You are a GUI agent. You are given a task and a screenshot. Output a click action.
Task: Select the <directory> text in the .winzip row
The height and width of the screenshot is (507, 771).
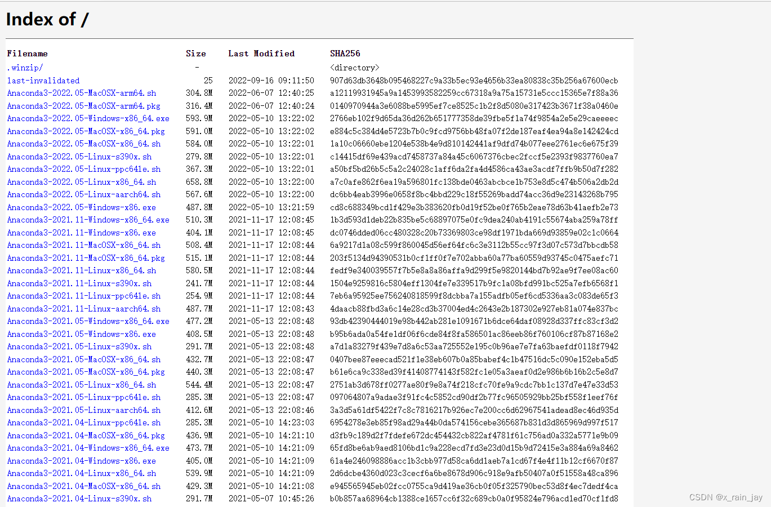(x=355, y=68)
